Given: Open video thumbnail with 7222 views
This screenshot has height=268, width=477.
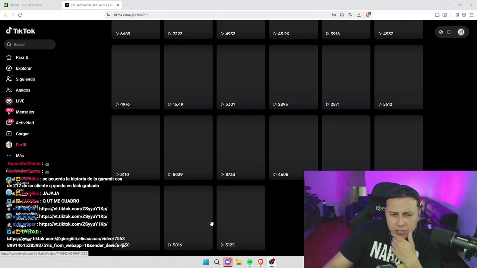Looking at the screenshot, I should (188, 29).
